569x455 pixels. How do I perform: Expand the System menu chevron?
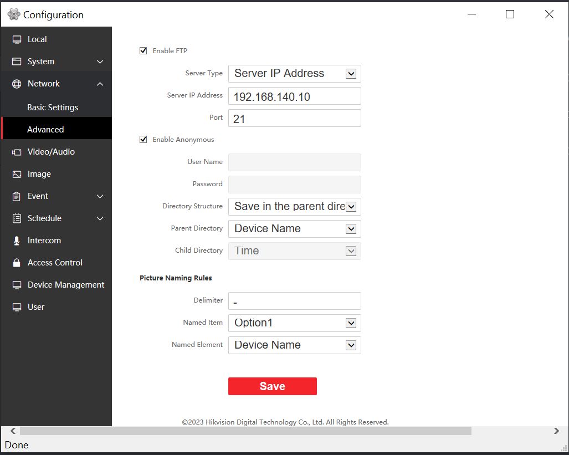pyautogui.click(x=100, y=62)
